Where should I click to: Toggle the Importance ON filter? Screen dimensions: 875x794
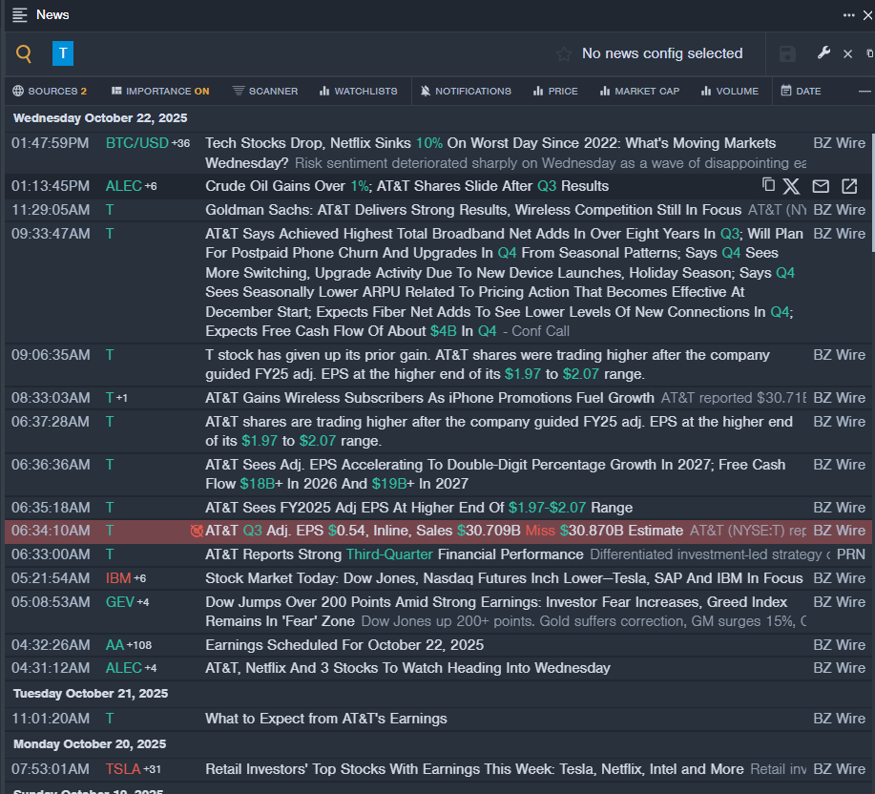159,92
